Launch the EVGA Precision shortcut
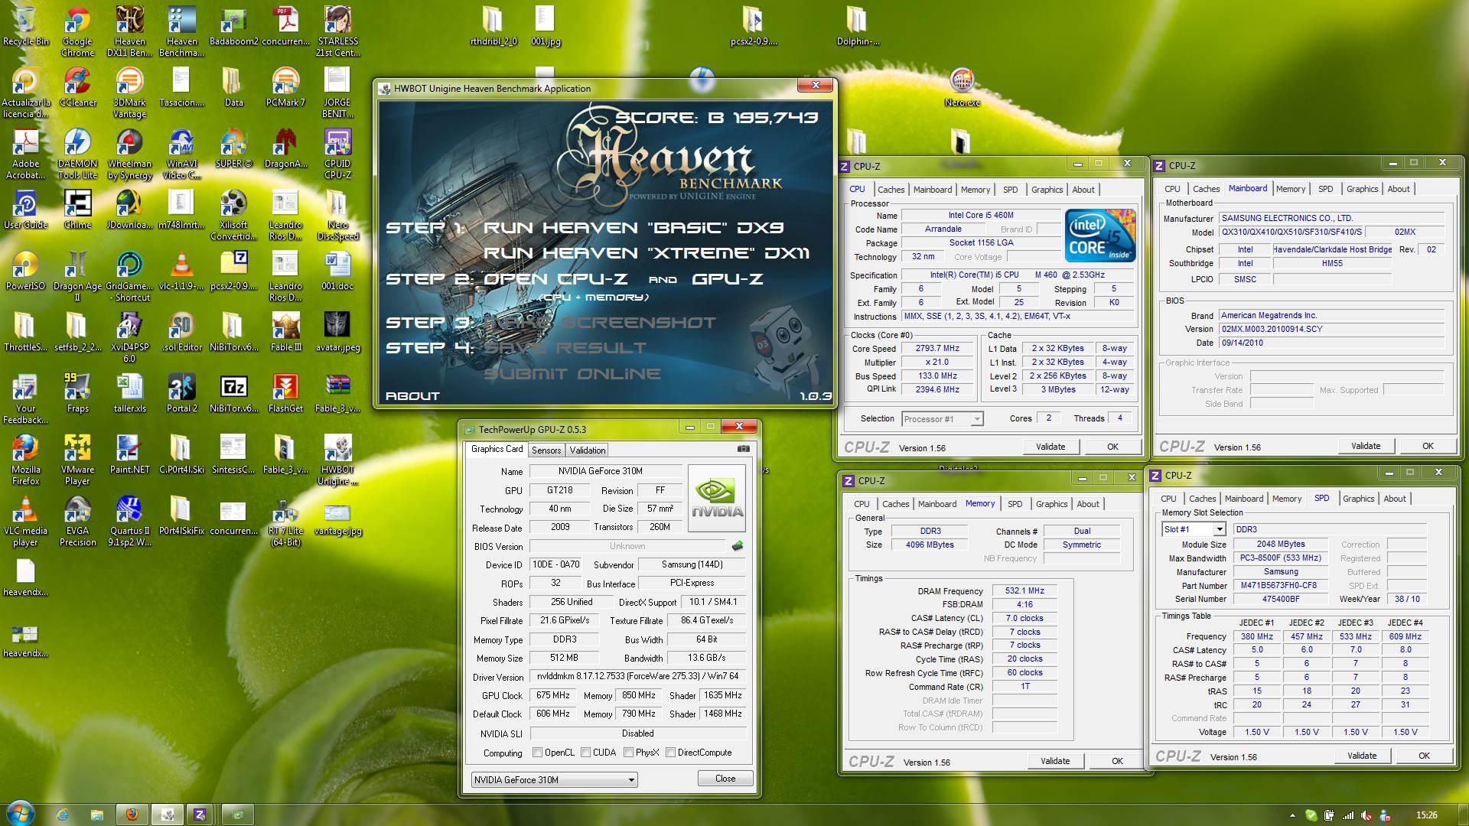 point(78,521)
